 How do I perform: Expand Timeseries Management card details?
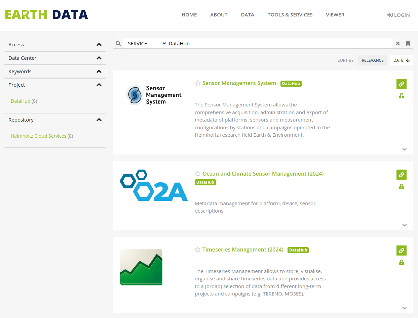405,308
